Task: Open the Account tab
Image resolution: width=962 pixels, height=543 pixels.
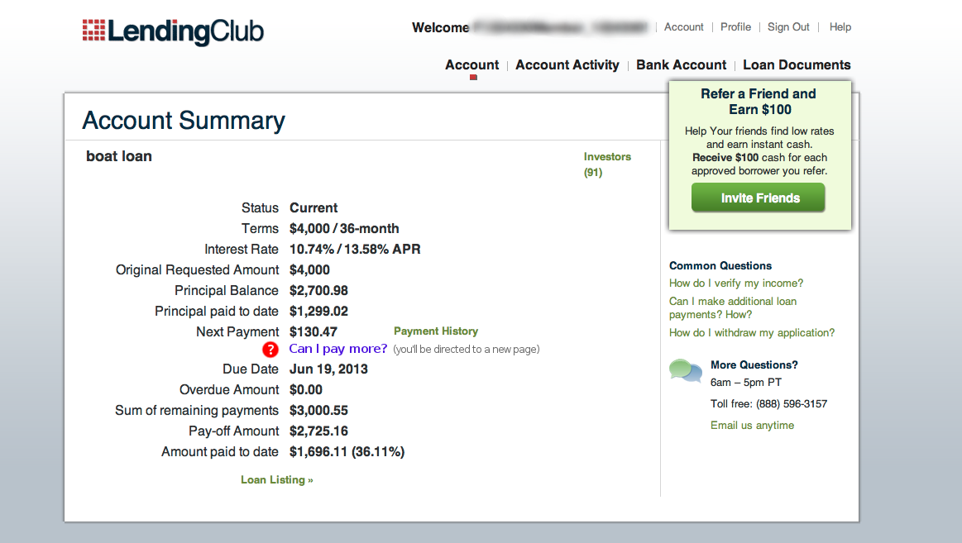Action: point(471,65)
